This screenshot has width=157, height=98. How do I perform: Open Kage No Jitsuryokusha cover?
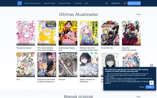click(x=131, y=33)
